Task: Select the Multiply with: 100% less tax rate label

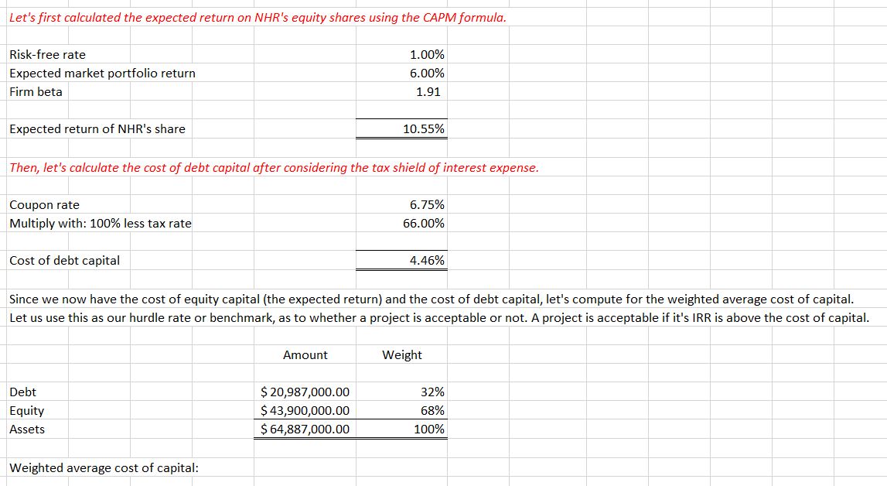Action: point(101,224)
